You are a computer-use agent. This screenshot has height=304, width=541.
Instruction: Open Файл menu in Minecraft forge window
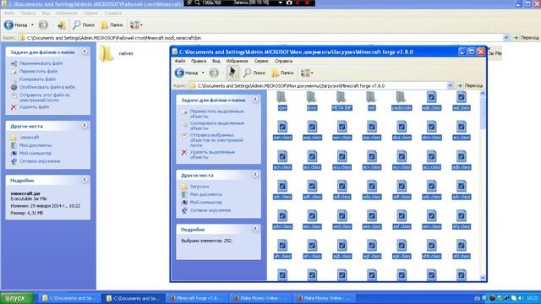click(x=180, y=61)
